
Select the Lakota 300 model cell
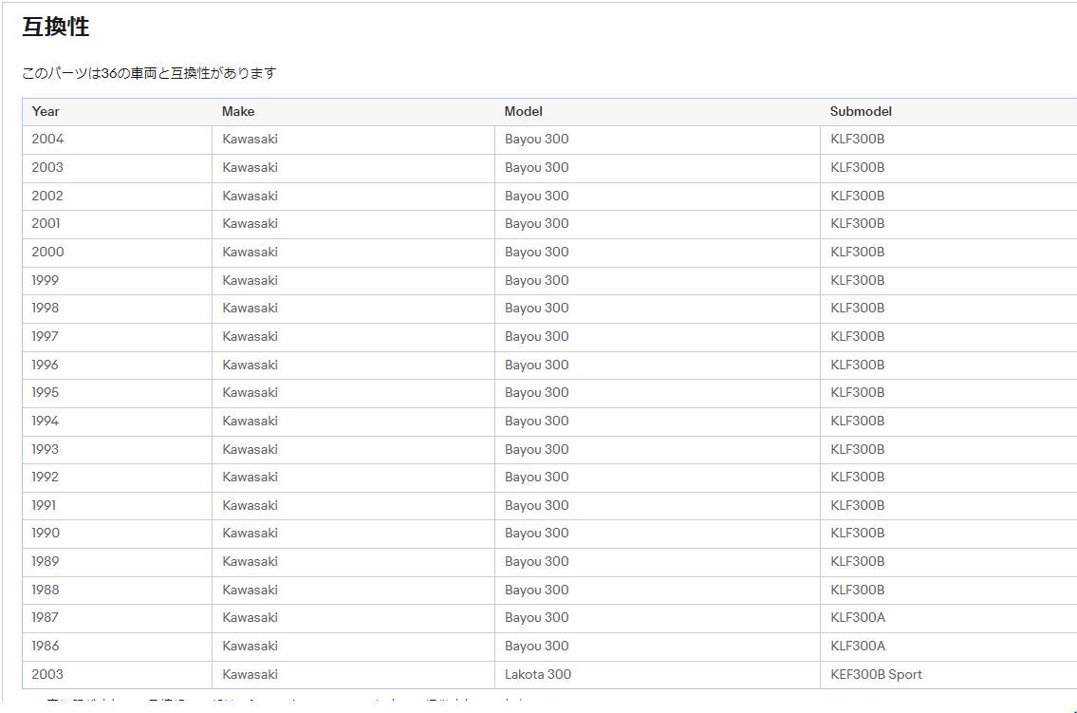pos(537,674)
